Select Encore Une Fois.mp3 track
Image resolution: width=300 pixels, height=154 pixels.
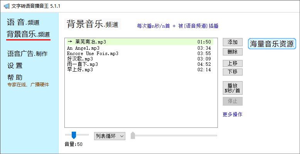click(x=140, y=54)
